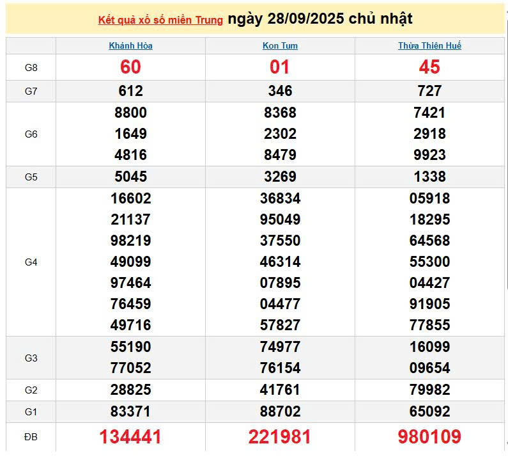Click G7 result 612
This screenshot has width=508, height=462.
point(130,91)
